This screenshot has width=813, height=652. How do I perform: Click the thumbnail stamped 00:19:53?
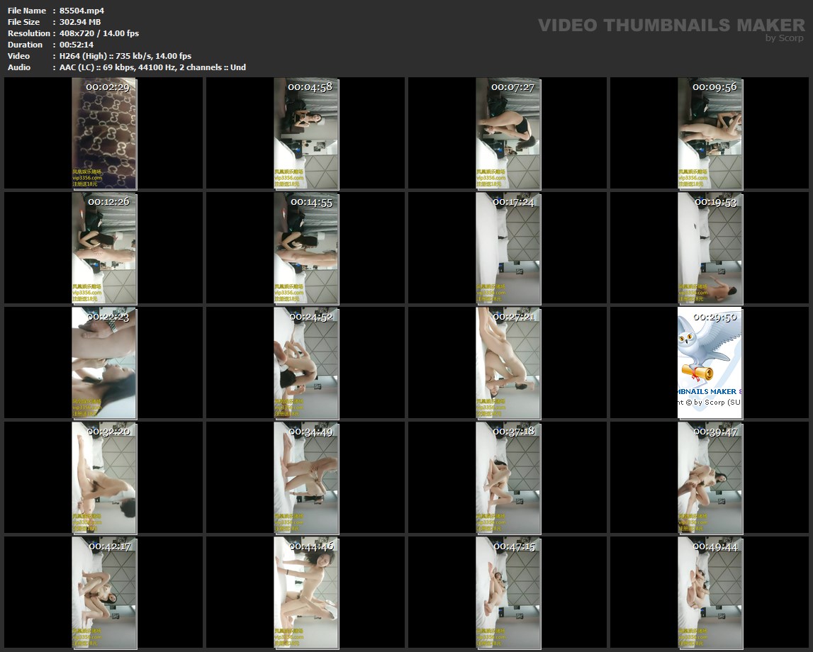710,248
